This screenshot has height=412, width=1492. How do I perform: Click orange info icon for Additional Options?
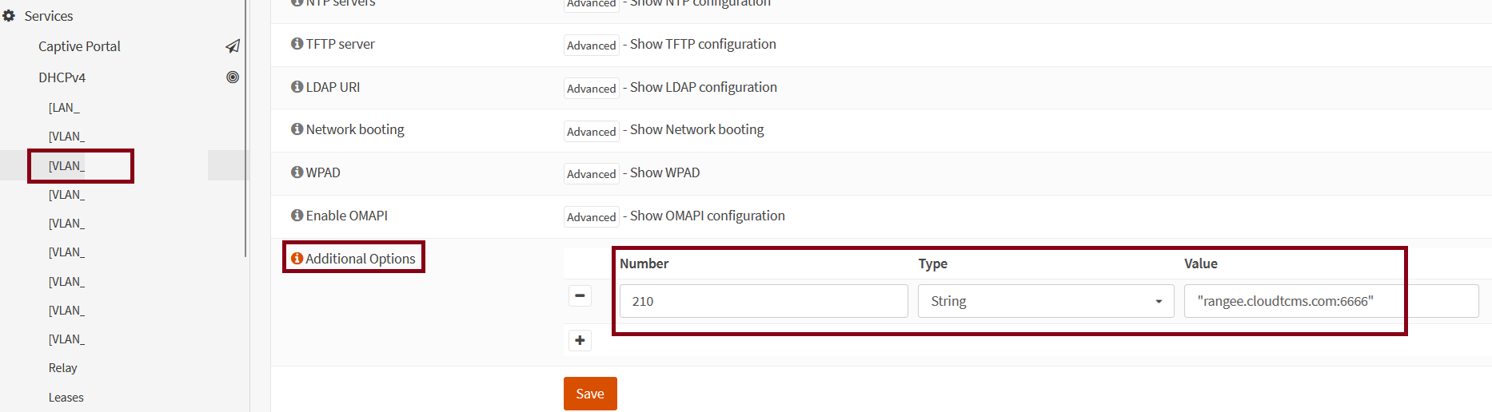coord(297,259)
